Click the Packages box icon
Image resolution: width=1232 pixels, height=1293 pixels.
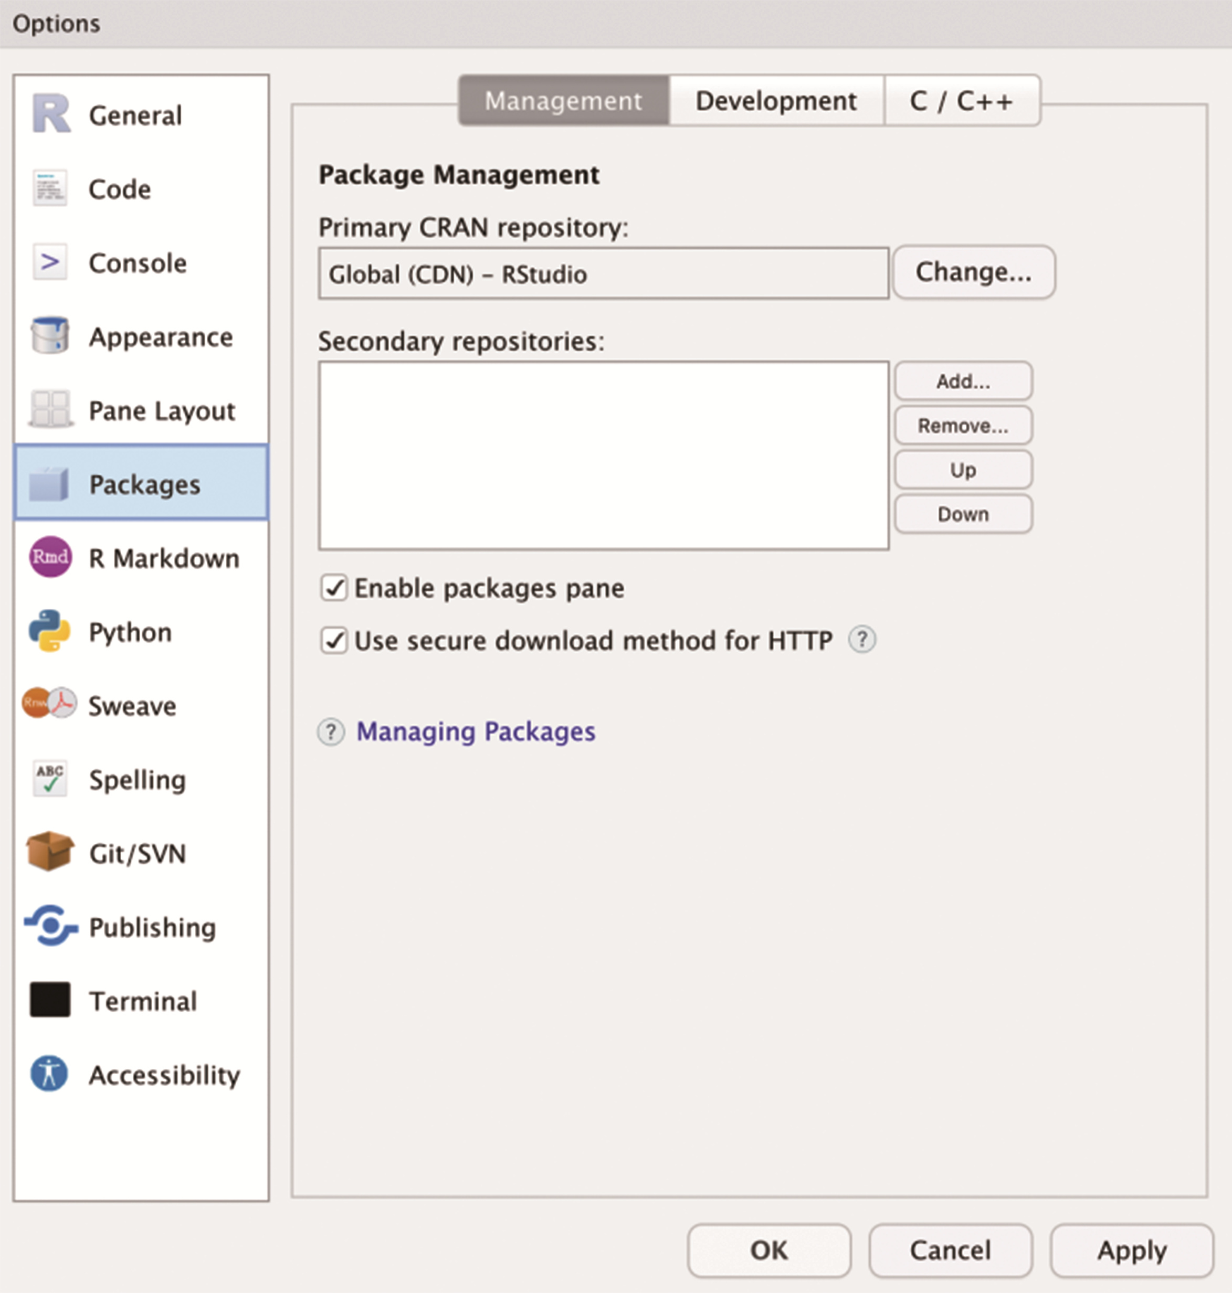click(49, 484)
